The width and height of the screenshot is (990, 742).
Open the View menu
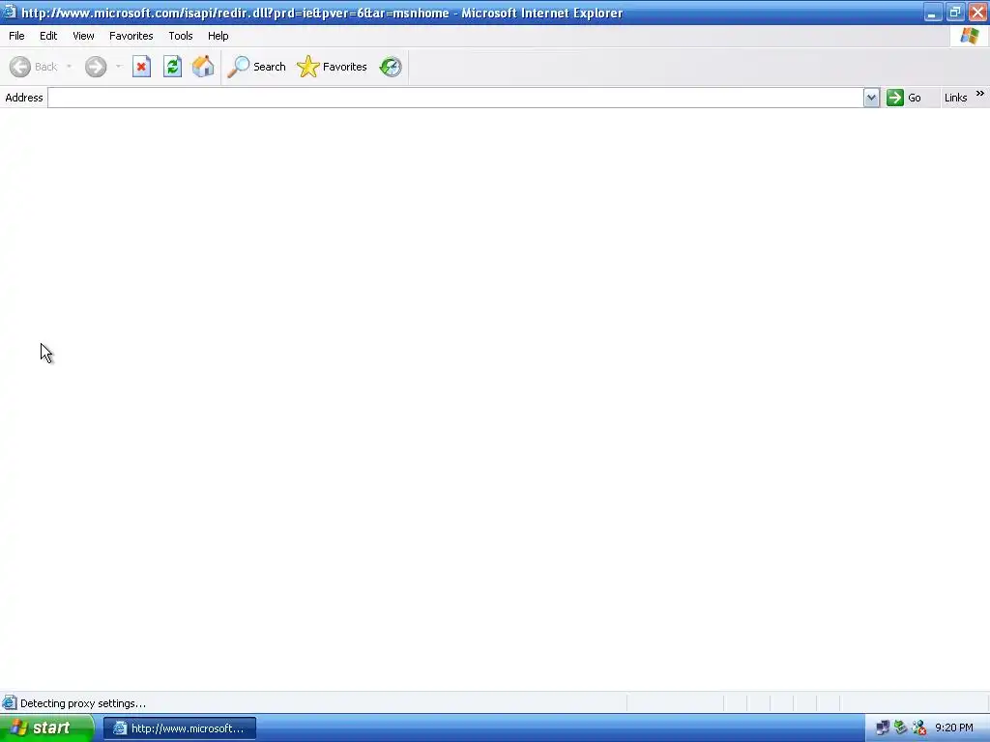pyautogui.click(x=83, y=36)
